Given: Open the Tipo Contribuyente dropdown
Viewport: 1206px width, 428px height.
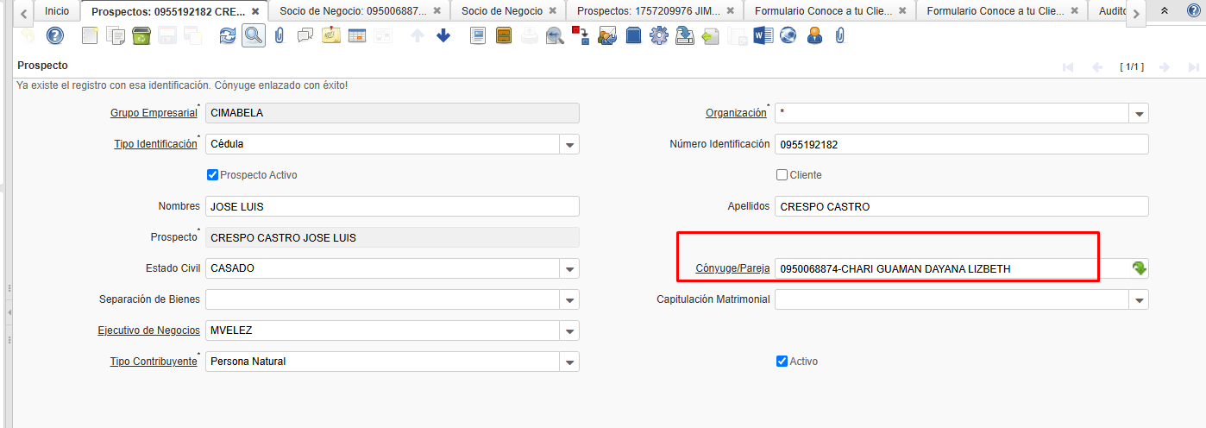Looking at the screenshot, I should tap(569, 362).
